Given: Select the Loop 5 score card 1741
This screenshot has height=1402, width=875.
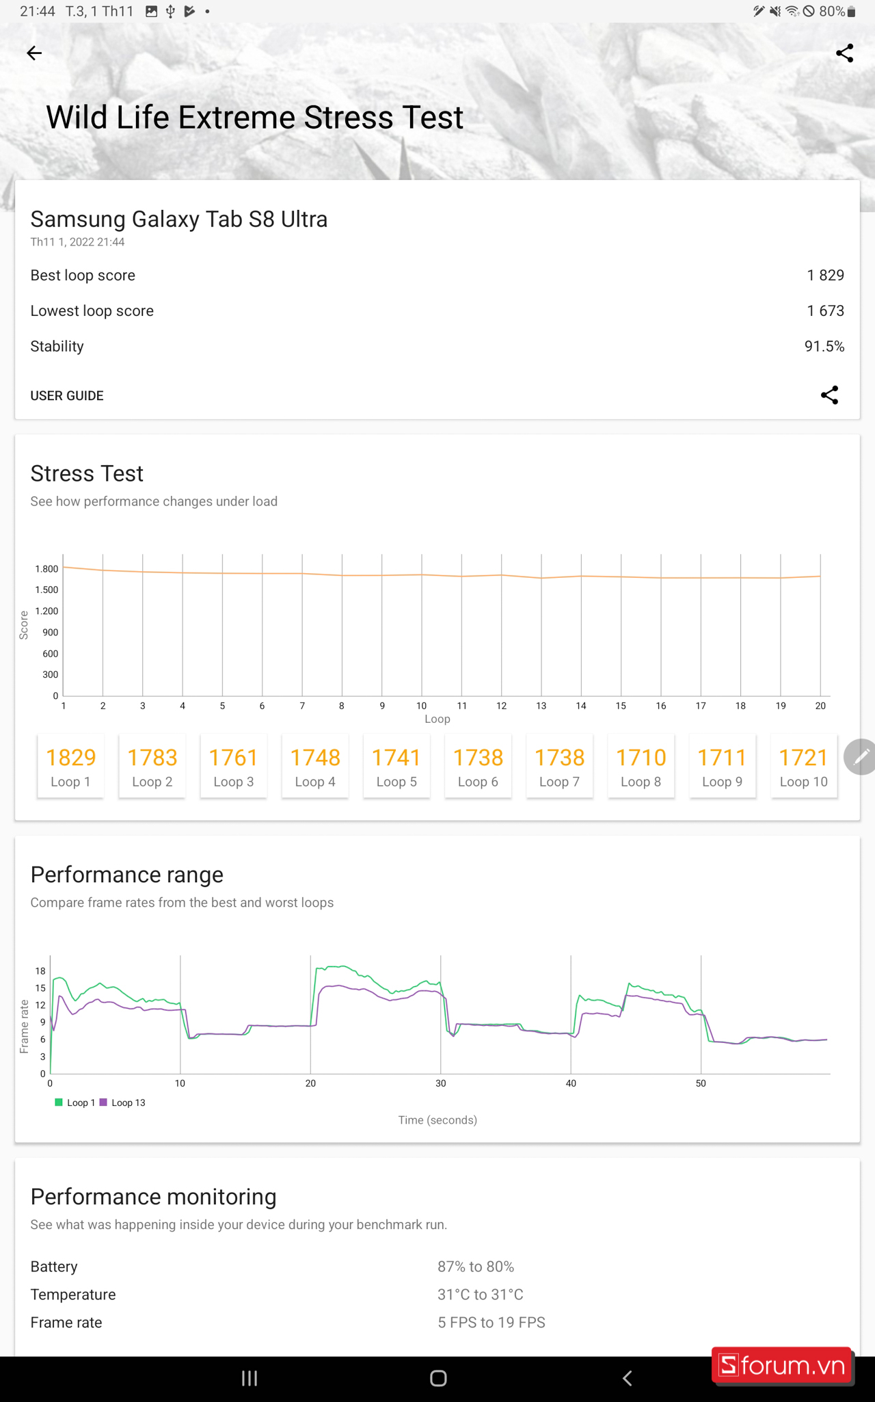Looking at the screenshot, I should 396,767.
